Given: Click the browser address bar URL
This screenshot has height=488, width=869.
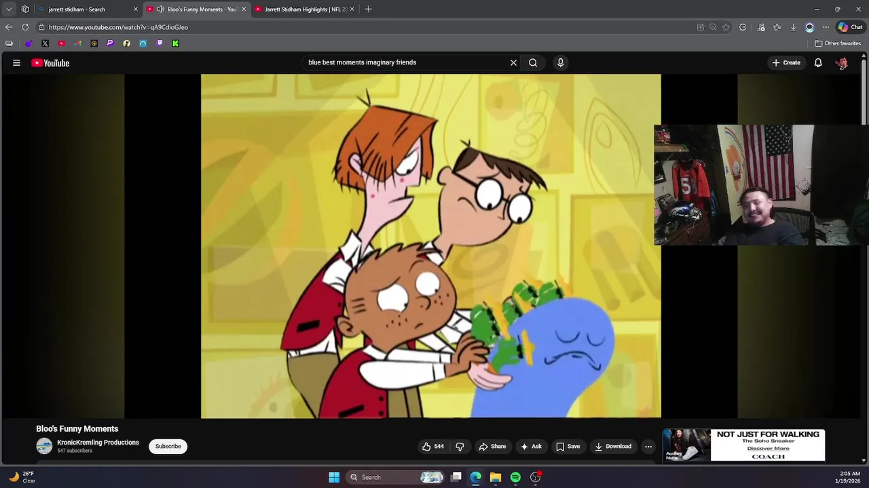Looking at the screenshot, I should [118, 27].
